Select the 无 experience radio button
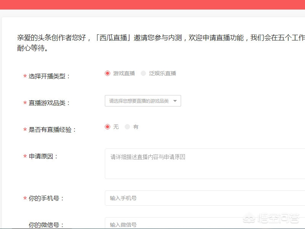The width and height of the screenshot is (305, 229). point(108,127)
